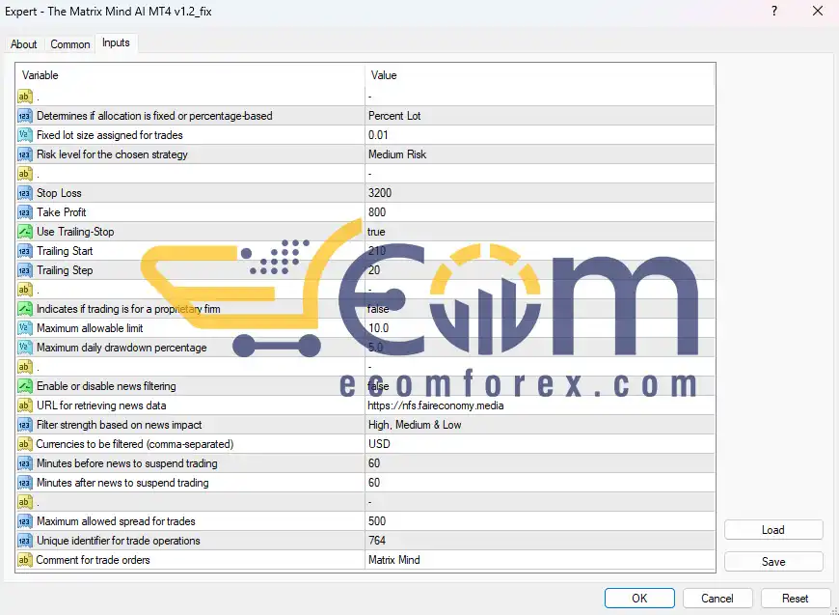Switch to the Common tab

click(70, 44)
